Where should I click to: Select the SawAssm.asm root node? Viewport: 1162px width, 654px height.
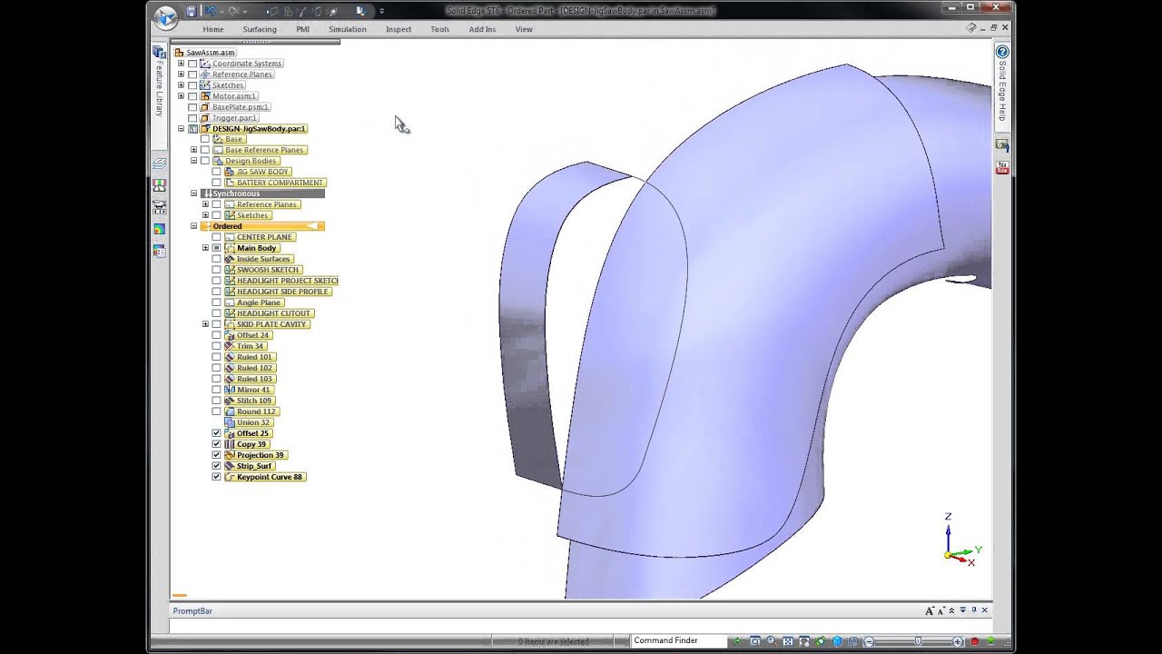tap(211, 53)
